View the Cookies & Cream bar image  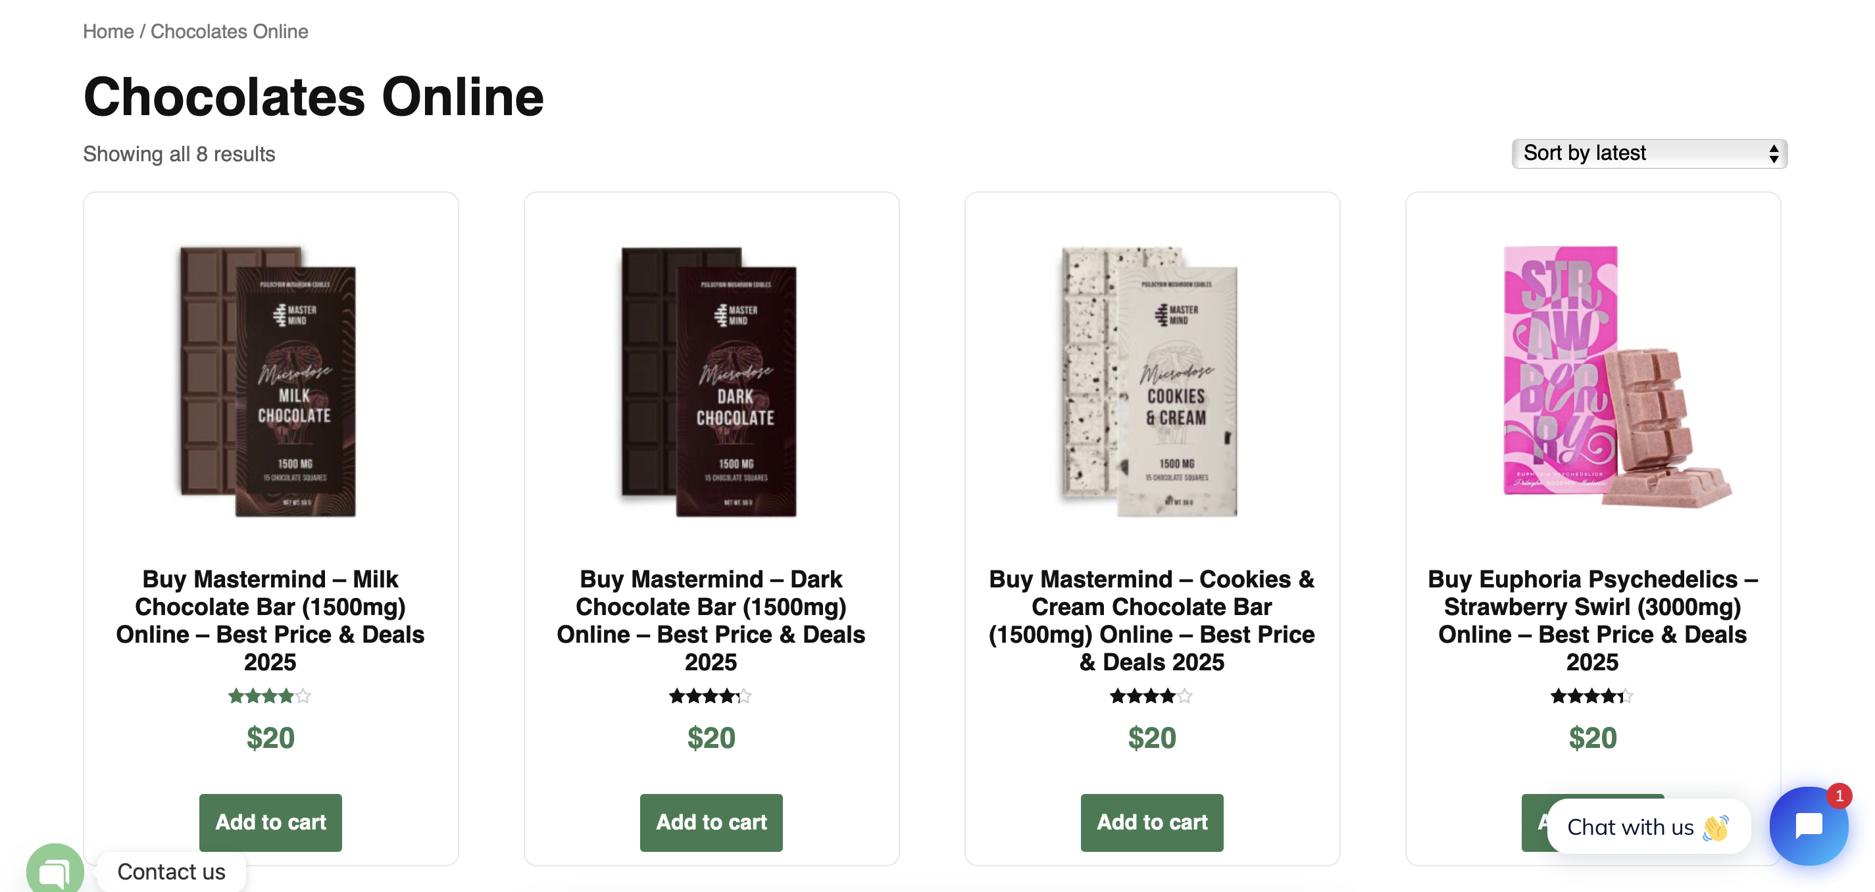click(1151, 382)
